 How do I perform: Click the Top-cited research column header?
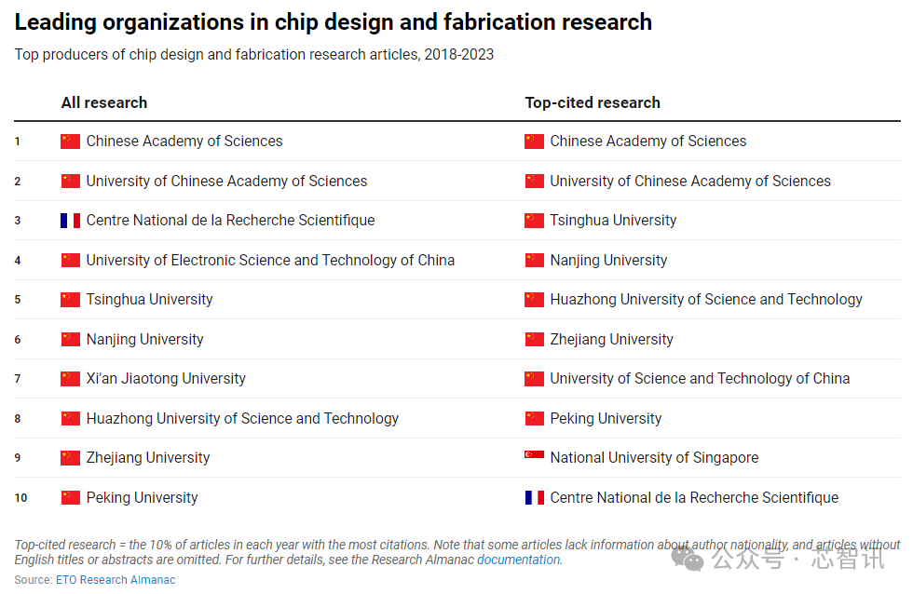(593, 102)
